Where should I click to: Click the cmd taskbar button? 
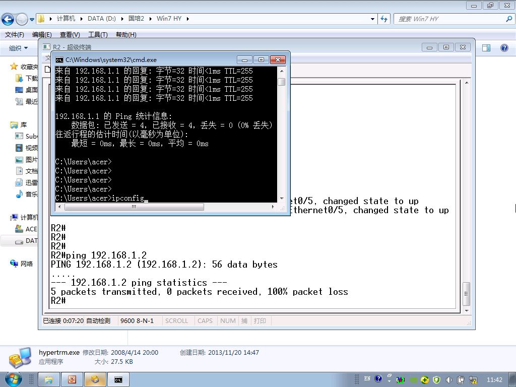[x=118, y=380]
